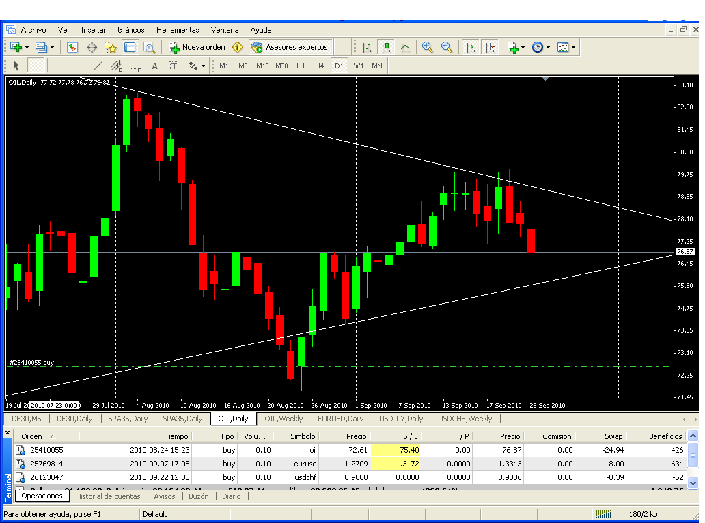Pick the horizontal line drawing tool

tap(79, 66)
